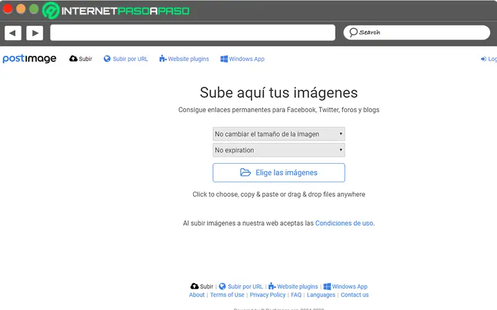
Task: Click the puzzle icon beside top Website plugins
Action: (x=163, y=58)
